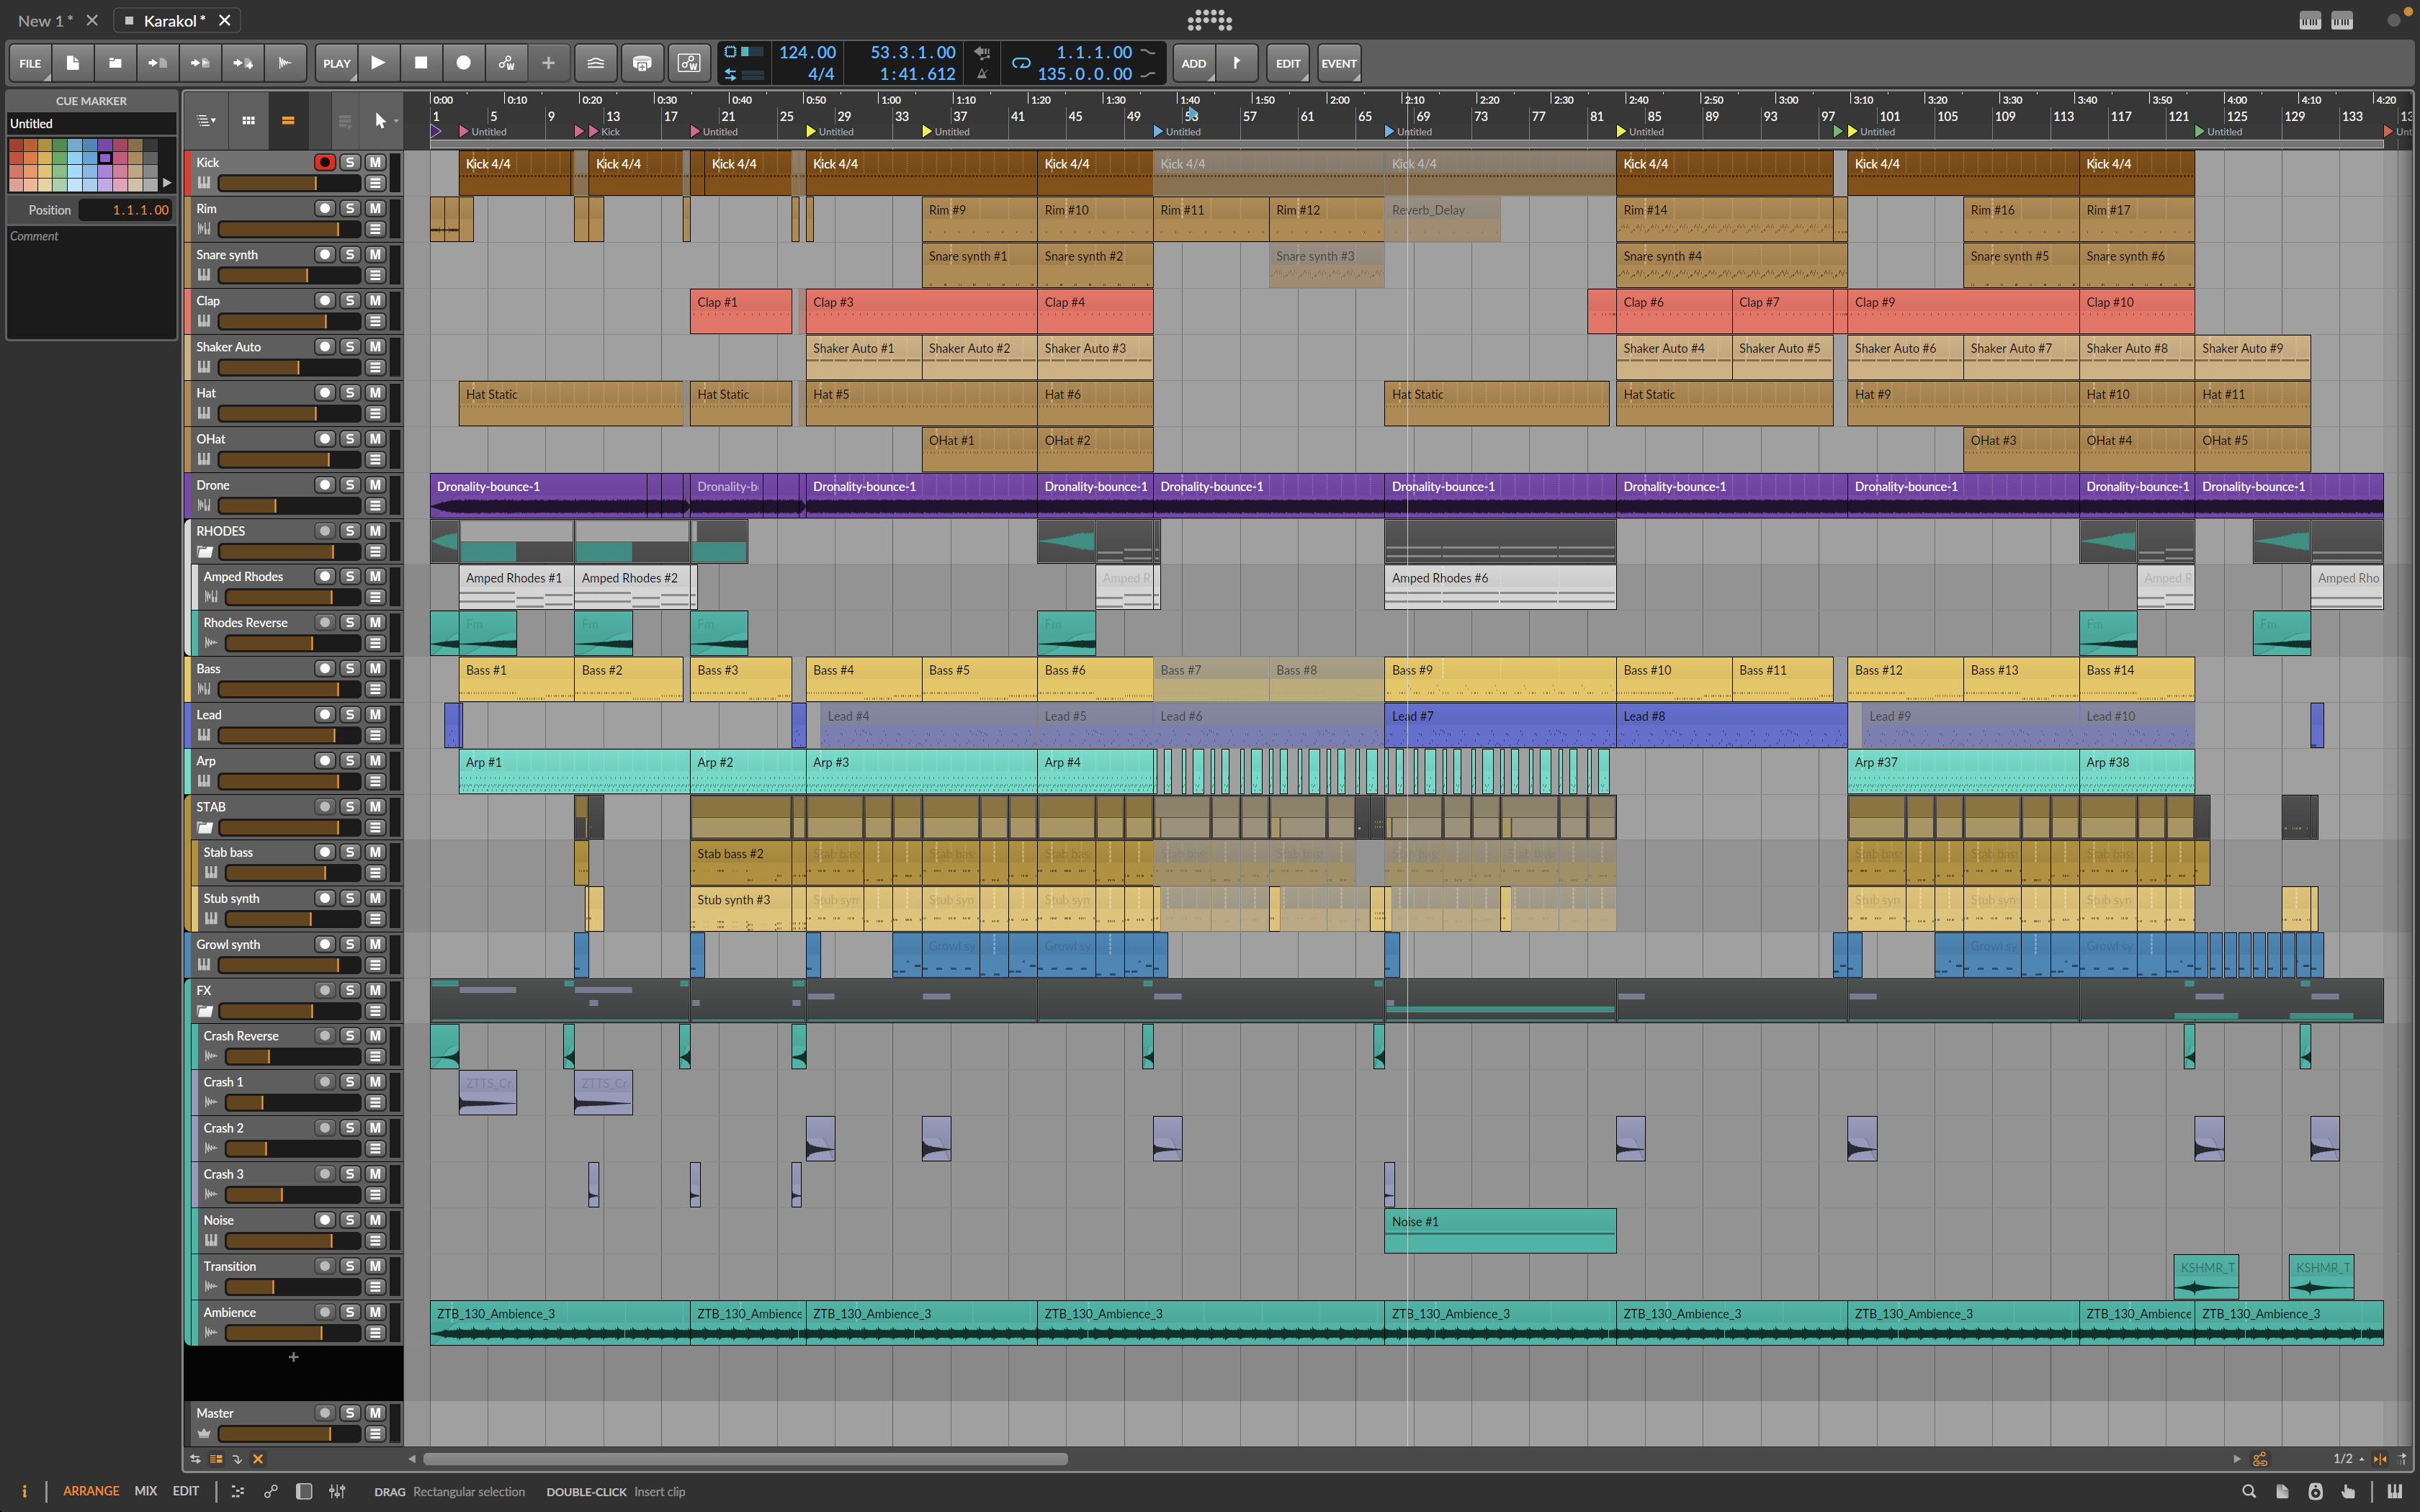2420x1512 pixels.
Task: Select the Lead #7 clip
Action: [x=1500, y=725]
